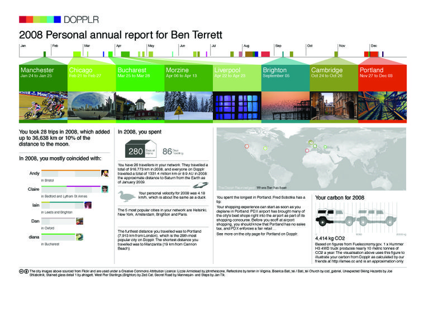Click Claire's avatar picture
This screenshot has width=447, height=316.
click(104, 190)
